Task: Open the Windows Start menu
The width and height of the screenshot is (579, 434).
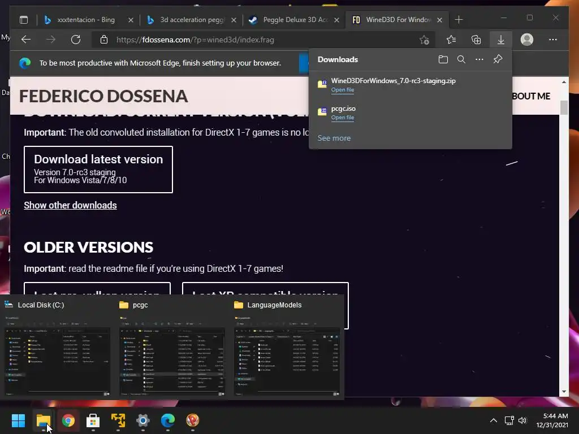Action: tap(18, 420)
